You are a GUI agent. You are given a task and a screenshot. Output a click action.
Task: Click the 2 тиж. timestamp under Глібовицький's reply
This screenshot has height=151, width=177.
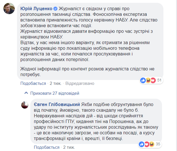(x=69, y=147)
